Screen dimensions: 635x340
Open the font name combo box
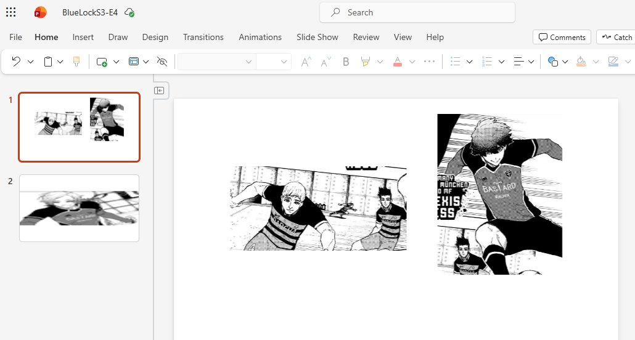point(216,62)
